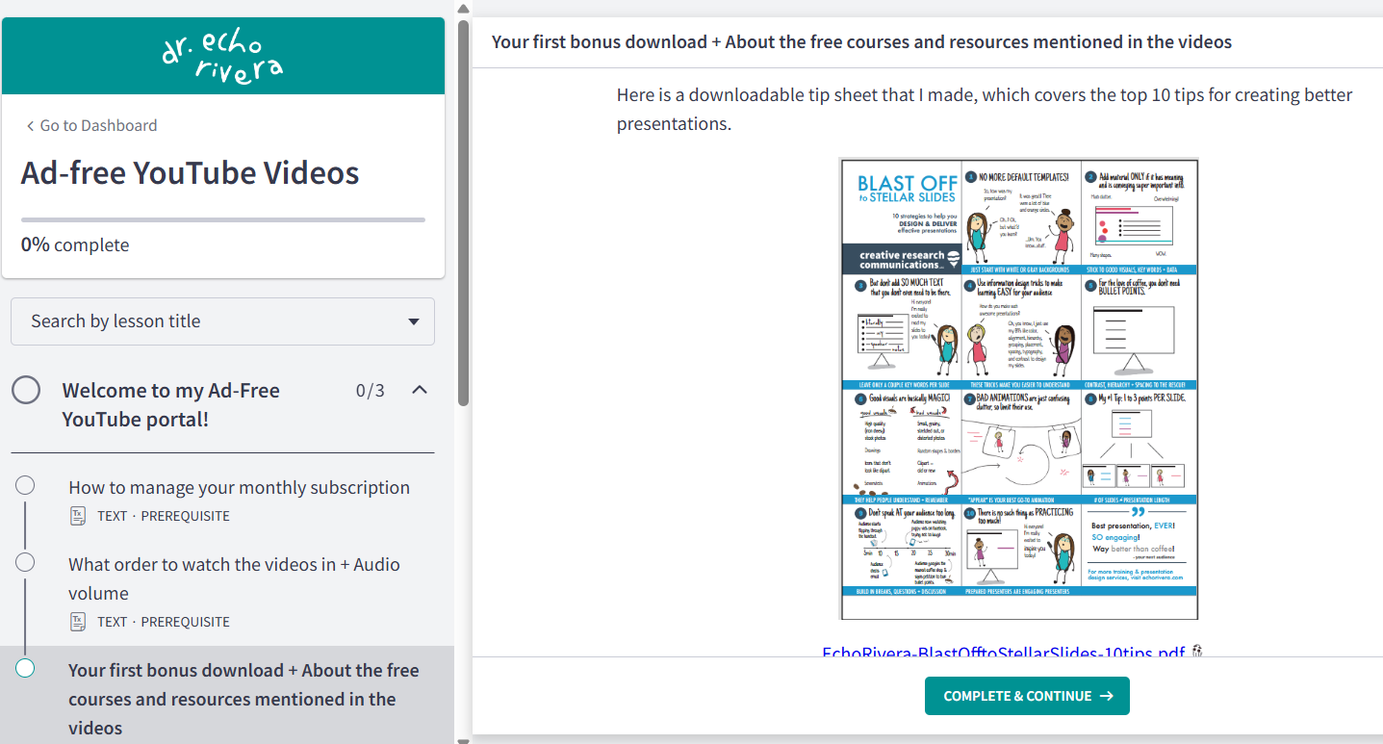This screenshot has width=1383, height=744.
Task: Click the dropdown arrow in lesson search
Action: click(x=414, y=321)
